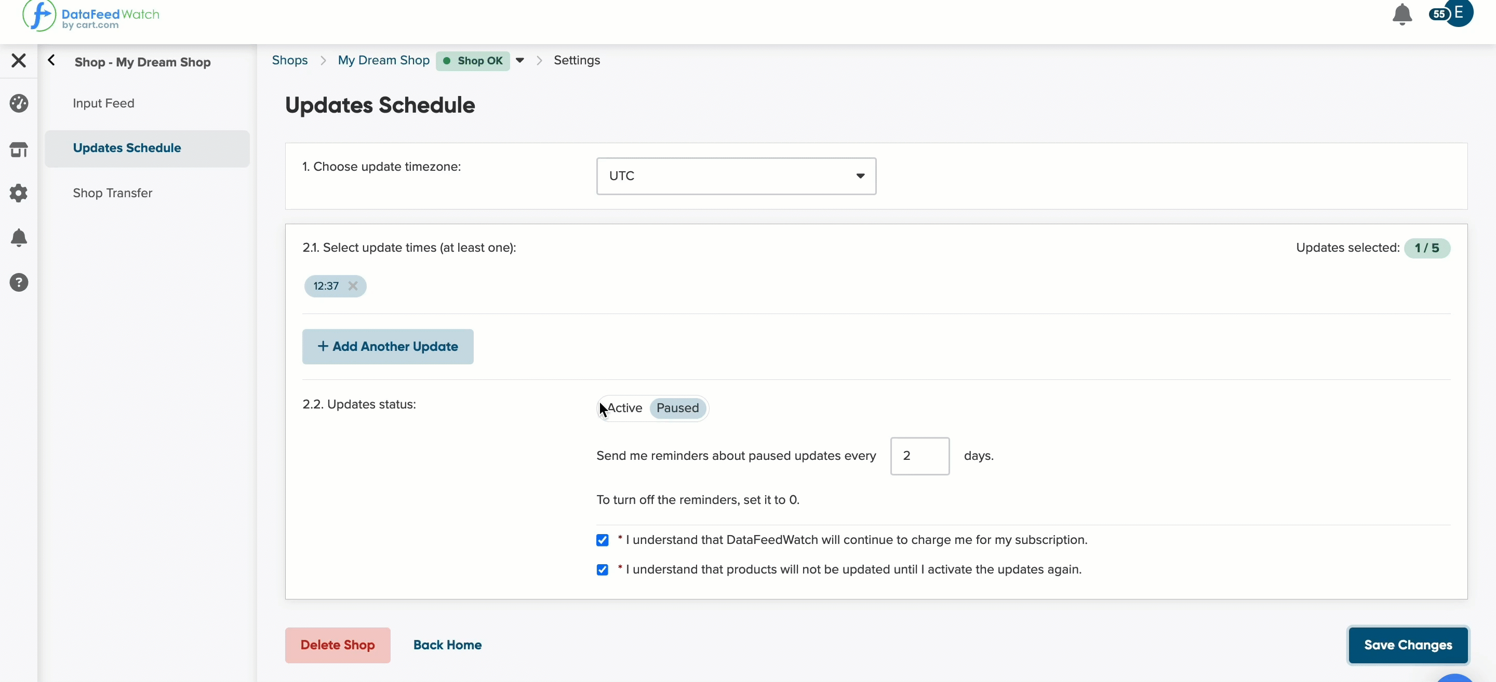Open the alerts bell icon in sidebar
This screenshot has width=1496, height=682.
tap(19, 237)
